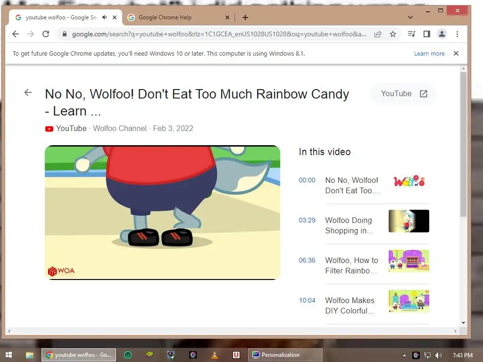Click the Chrome youtube wolfoo taskbar button

pos(79,355)
